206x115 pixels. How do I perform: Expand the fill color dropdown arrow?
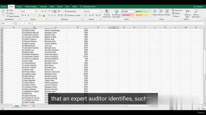pyautogui.click(x=42, y=15)
